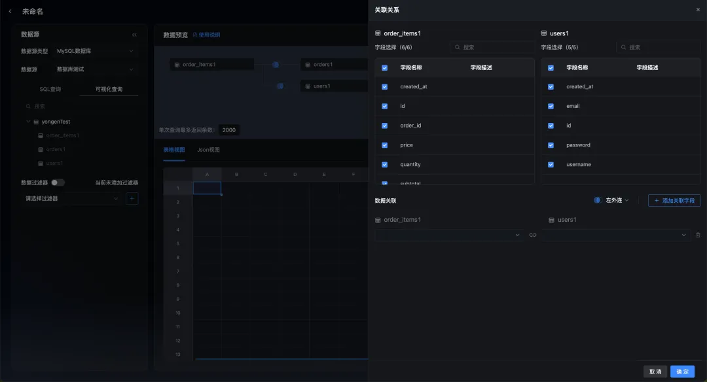Toggle select-all checkbox in order_items1 header
Screen dimensions: 707x382
click(384, 67)
